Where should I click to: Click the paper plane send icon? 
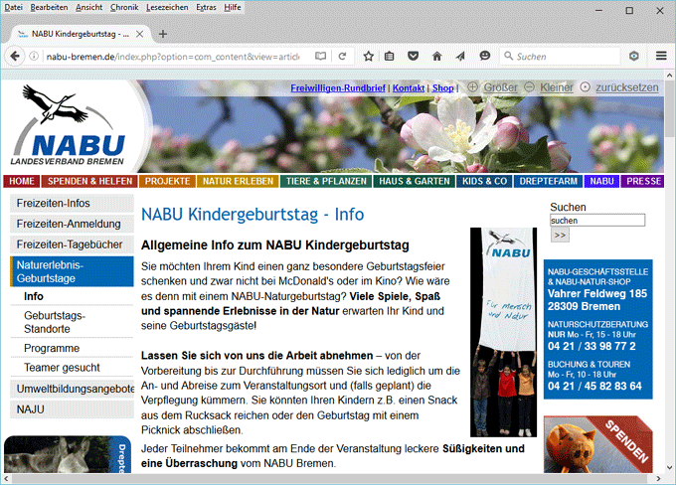point(460,56)
